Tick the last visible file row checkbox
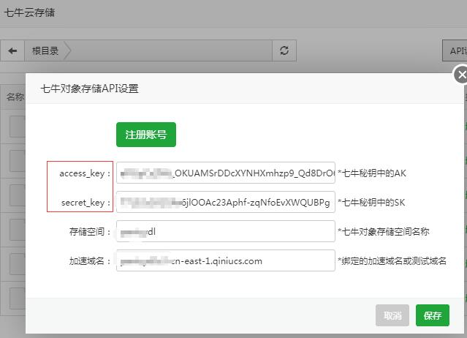Image resolution: width=467 pixels, height=338 pixels. click(x=17, y=298)
